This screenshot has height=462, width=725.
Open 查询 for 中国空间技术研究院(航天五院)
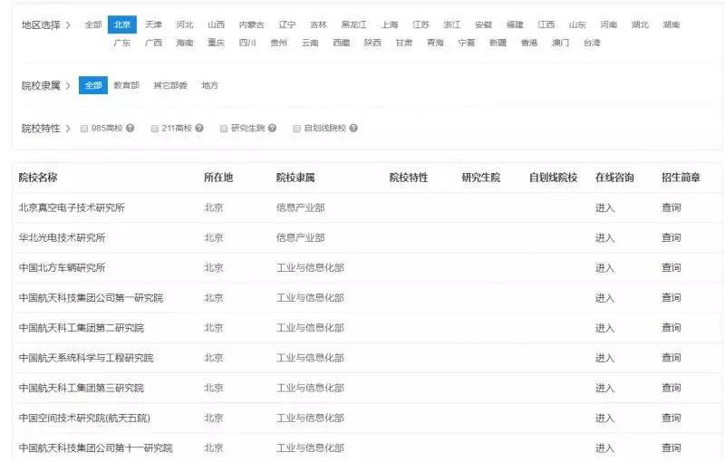click(x=671, y=418)
